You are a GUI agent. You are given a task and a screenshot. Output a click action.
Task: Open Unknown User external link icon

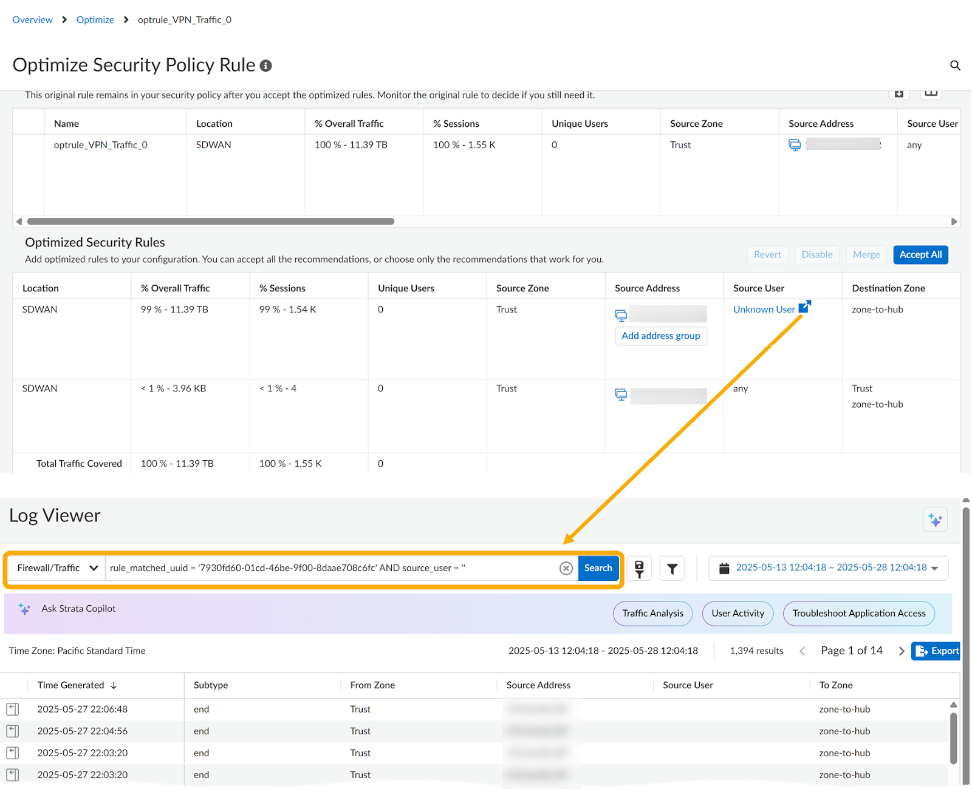(x=804, y=307)
